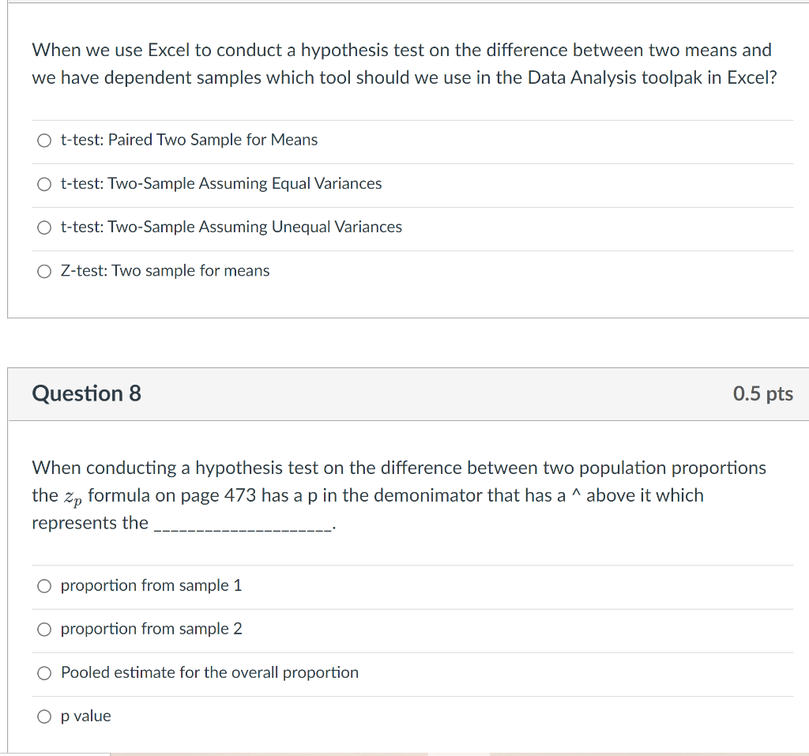Click the "proportion from sample 1" answer text
The width and height of the screenshot is (809, 756).
tap(152, 585)
